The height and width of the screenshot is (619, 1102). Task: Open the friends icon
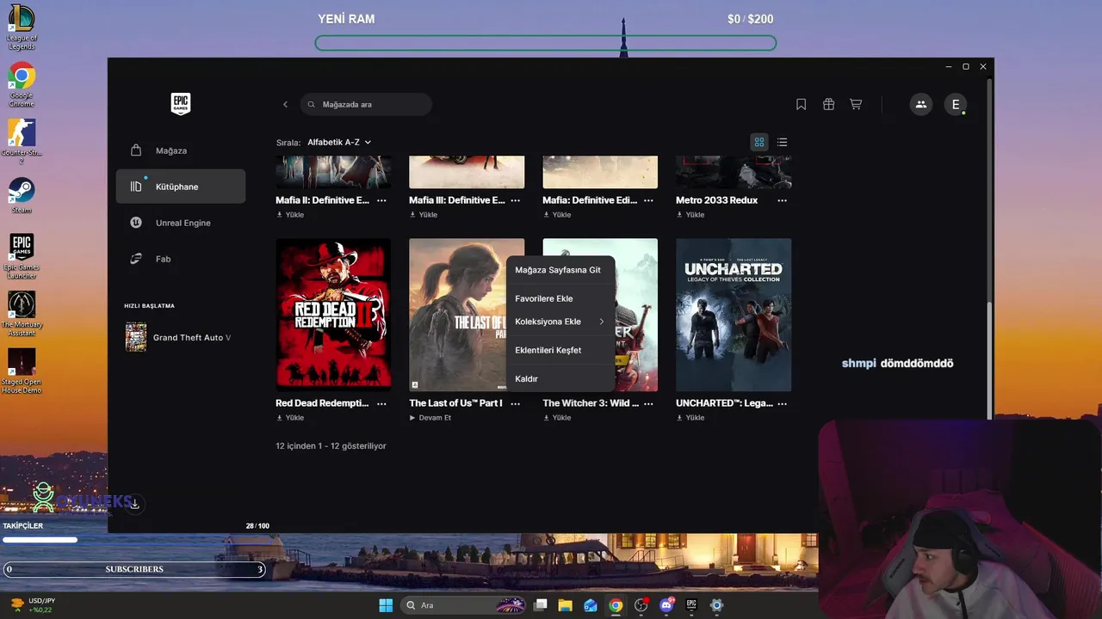pyautogui.click(x=921, y=104)
